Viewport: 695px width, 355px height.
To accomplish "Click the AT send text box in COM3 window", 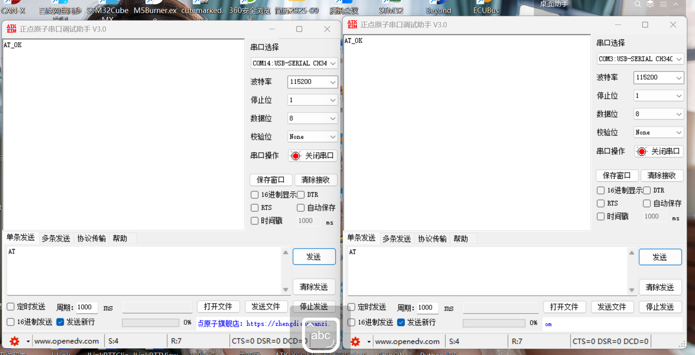I will [487, 271].
